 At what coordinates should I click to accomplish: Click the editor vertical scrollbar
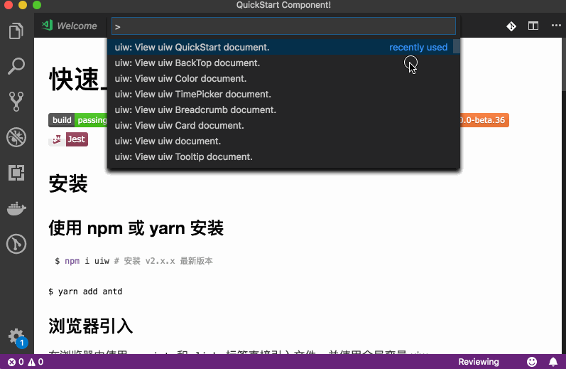[564, 64]
